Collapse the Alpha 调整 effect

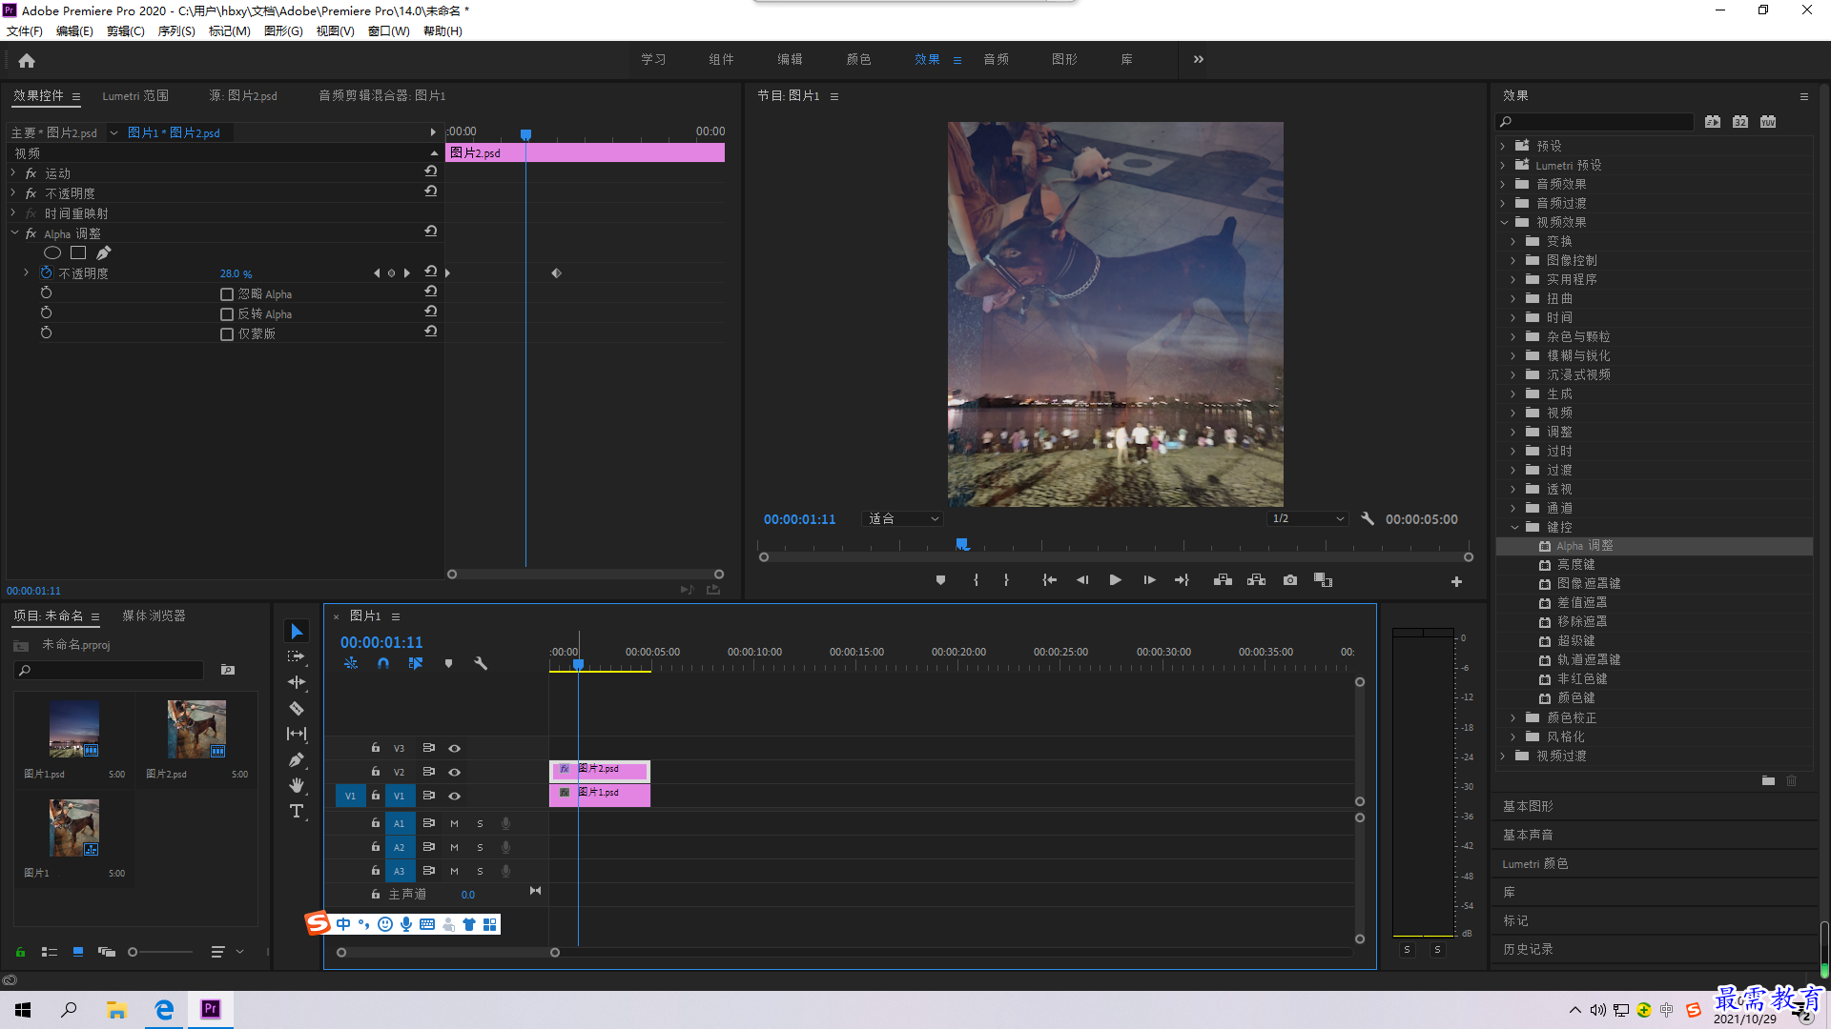[14, 232]
